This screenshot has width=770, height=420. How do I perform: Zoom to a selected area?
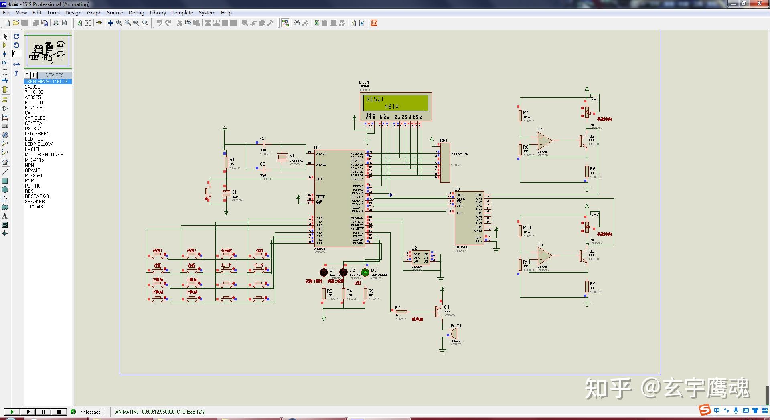pos(145,23)
